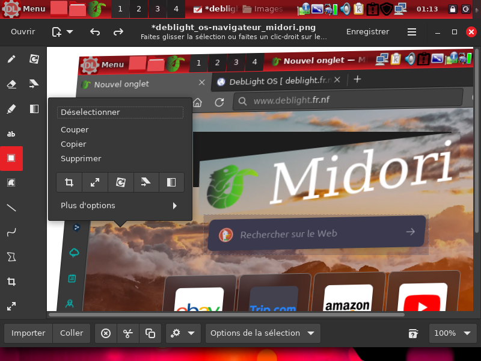Image resolution: width=481 pixels, height=361 pixels.
Task: Select the Curve drawing tool
Action: coord(11,232)
